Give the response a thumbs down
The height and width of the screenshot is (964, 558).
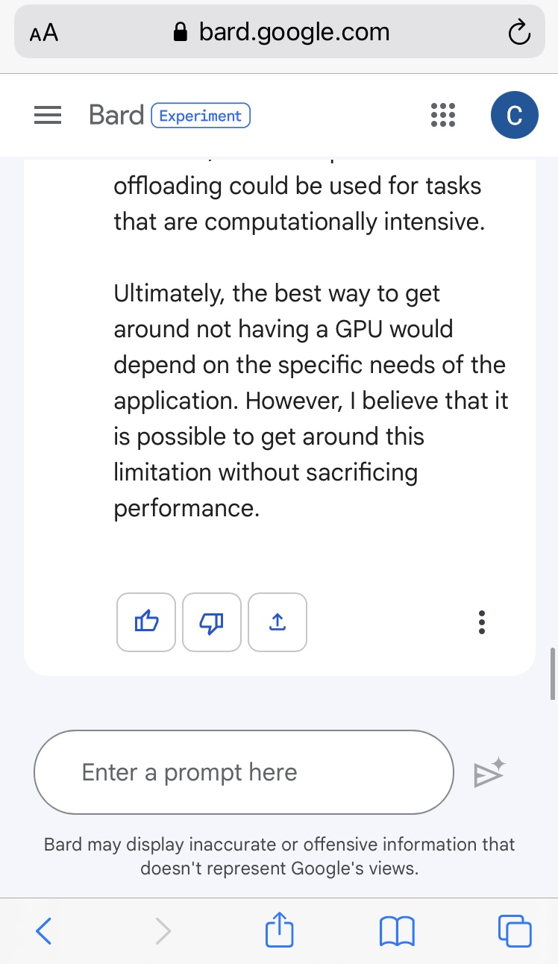pyautogui.click(x=212, y=622)
